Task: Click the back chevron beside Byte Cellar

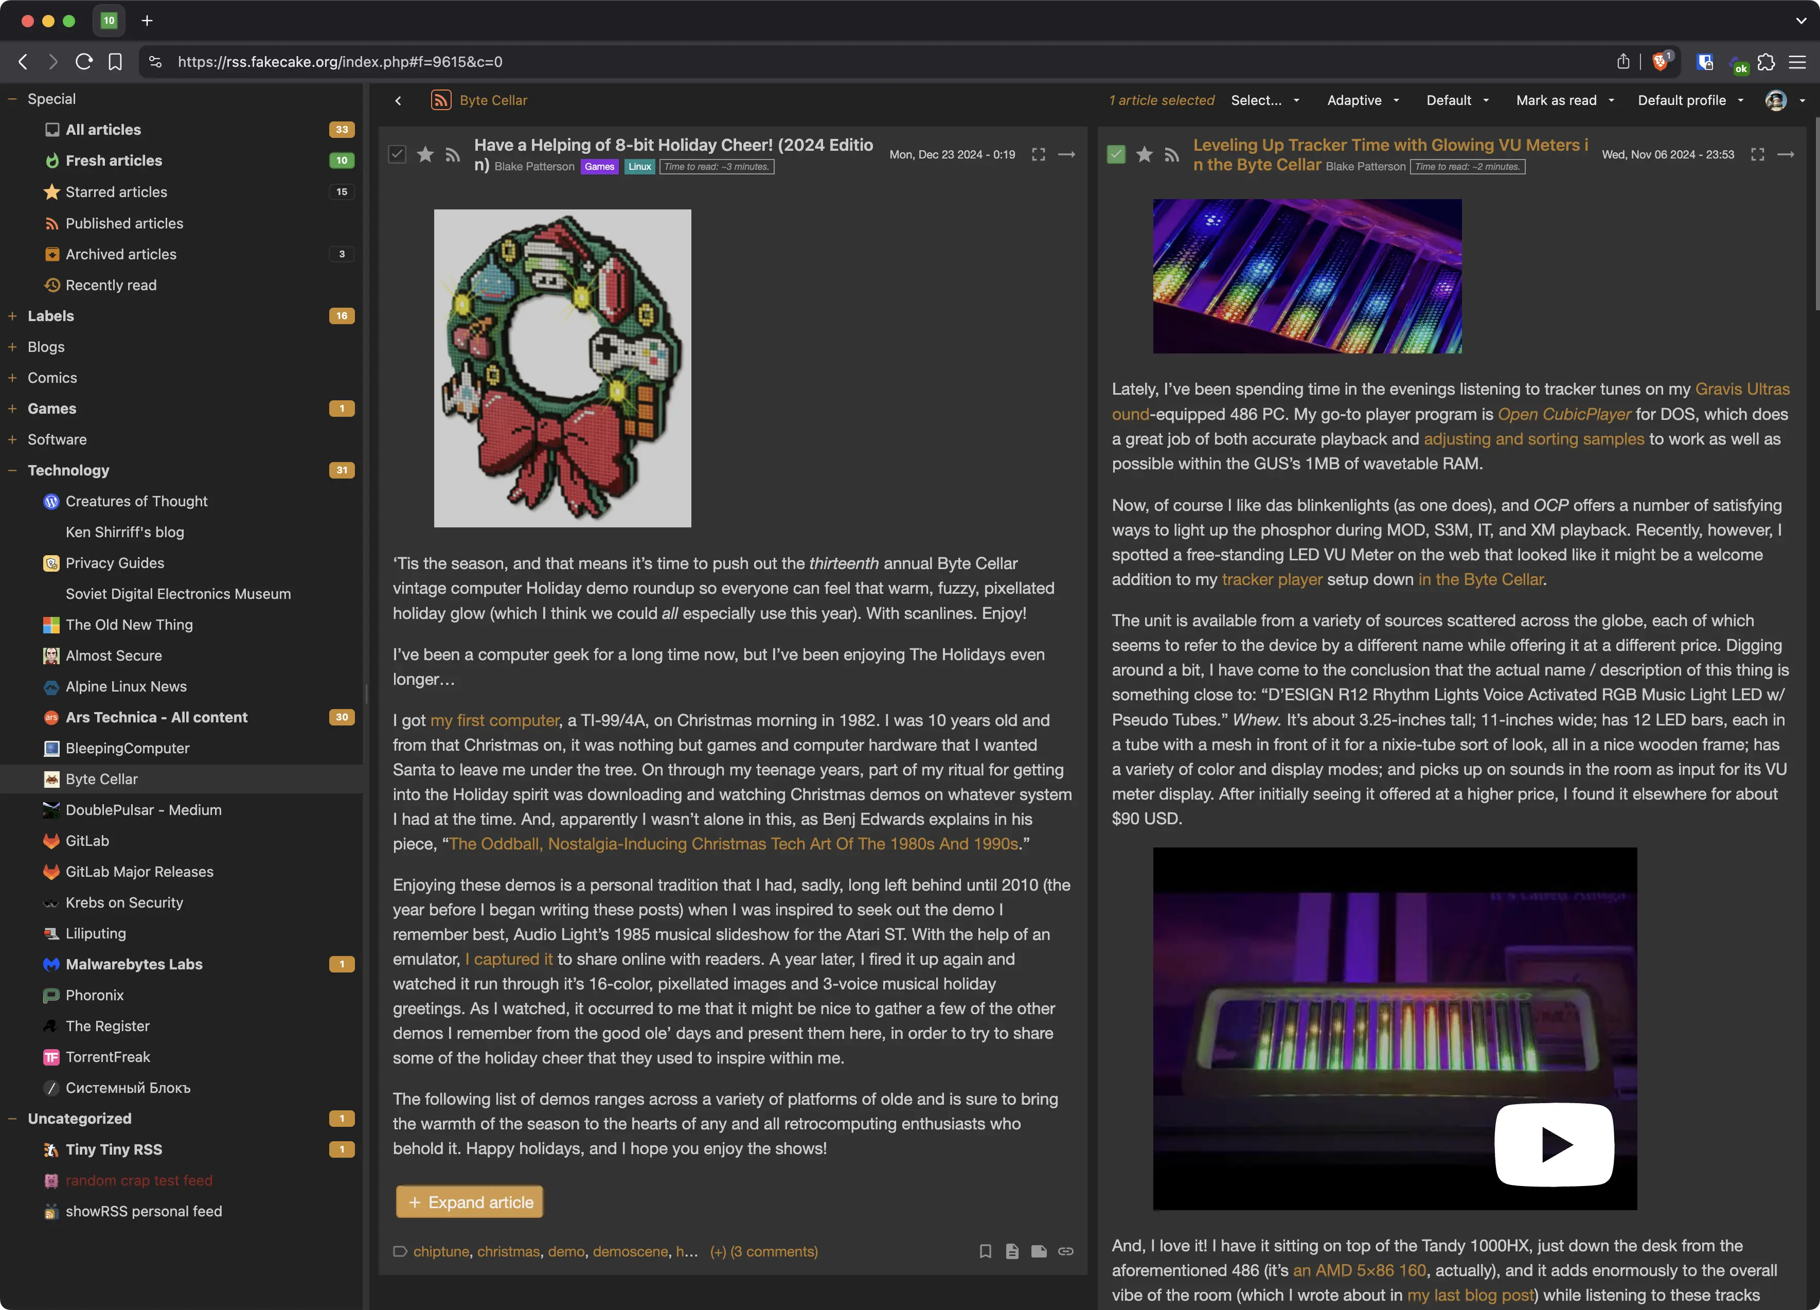Action: click(398, 100)
